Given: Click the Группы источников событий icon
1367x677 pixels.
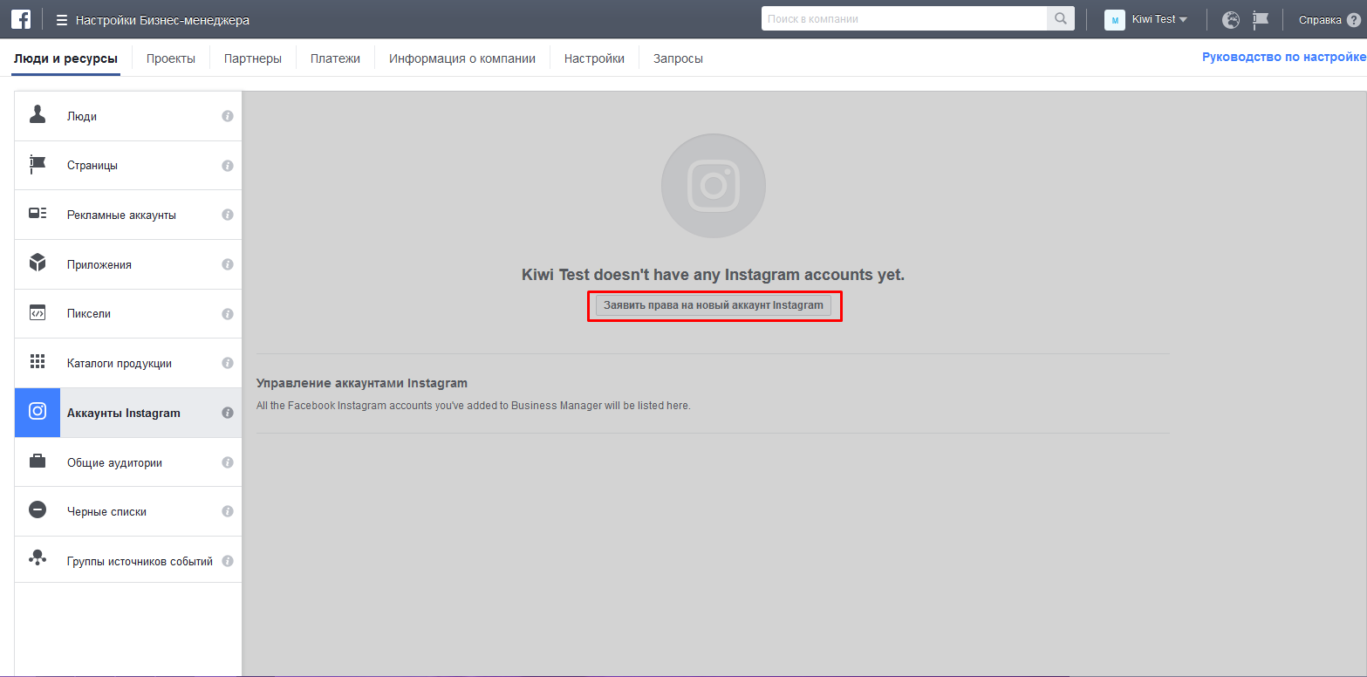Looking at the screenshot, I should [38, 559].
